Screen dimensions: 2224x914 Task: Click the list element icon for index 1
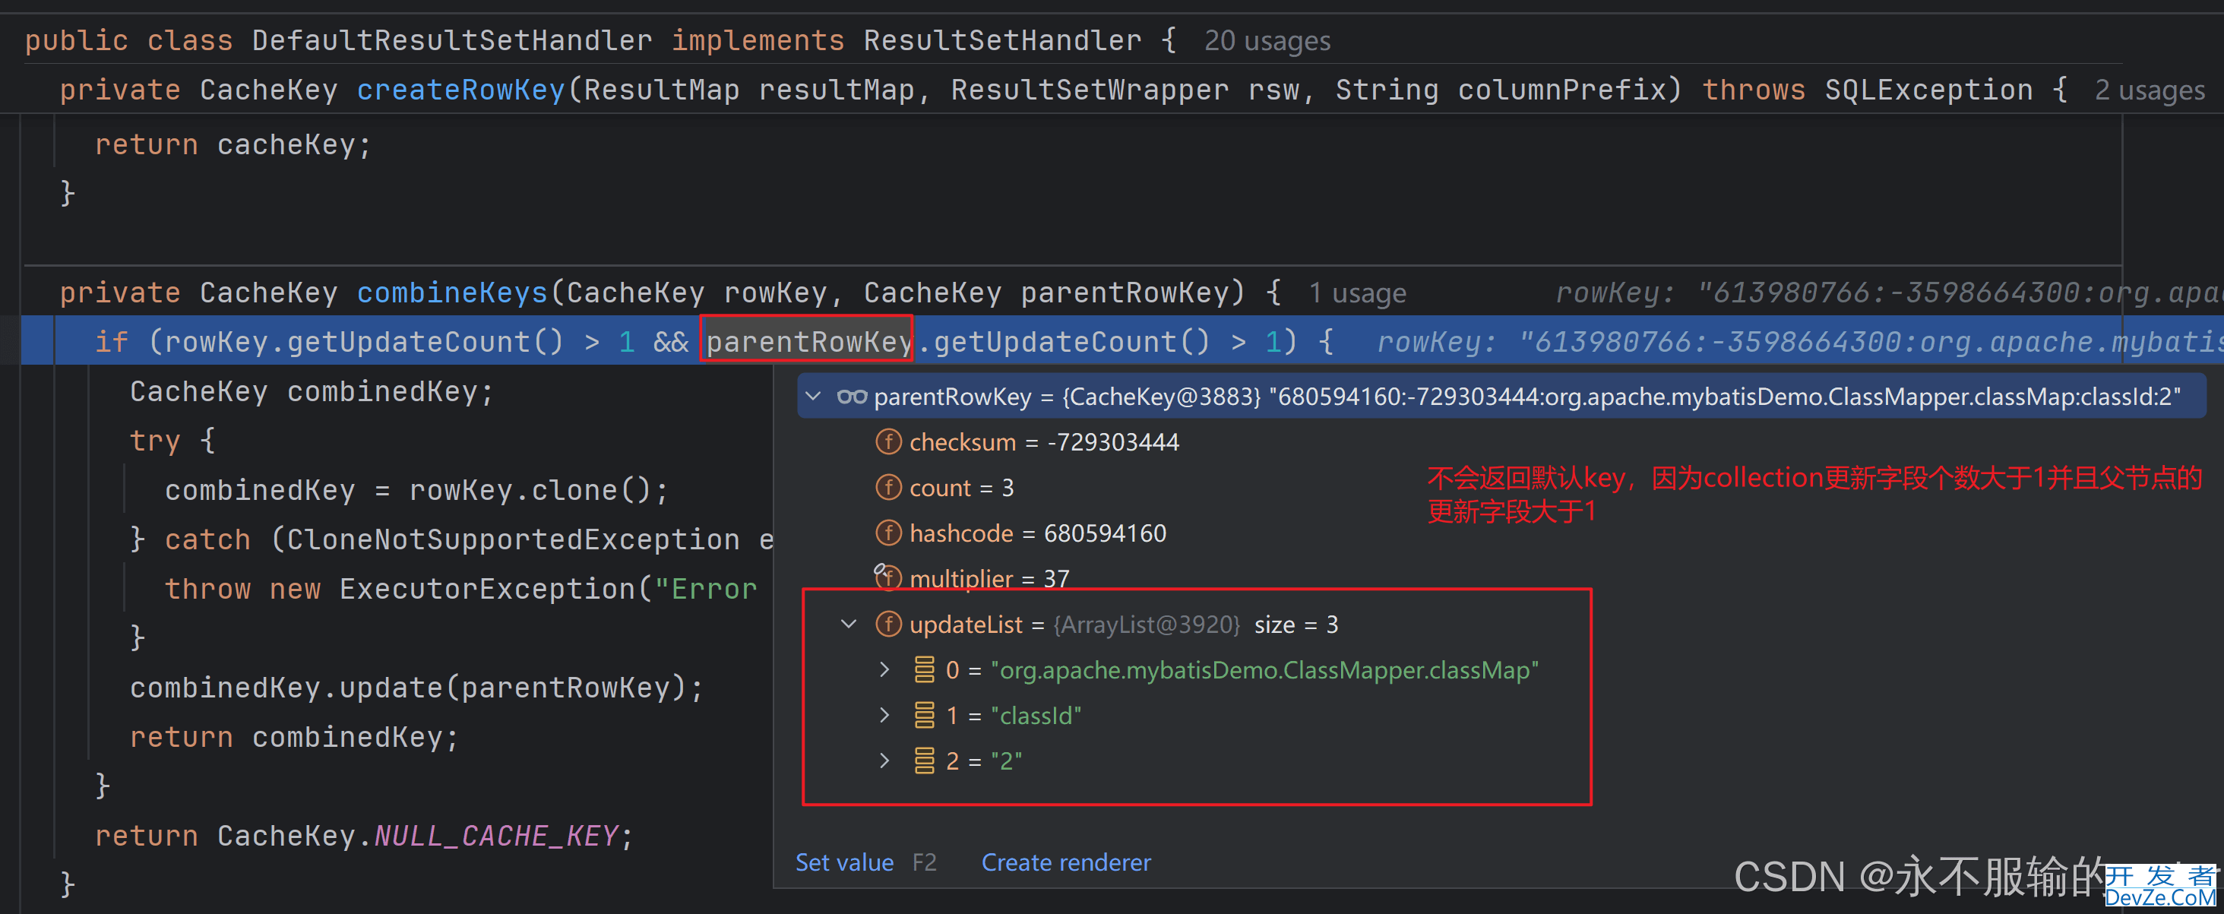(924, 715)
